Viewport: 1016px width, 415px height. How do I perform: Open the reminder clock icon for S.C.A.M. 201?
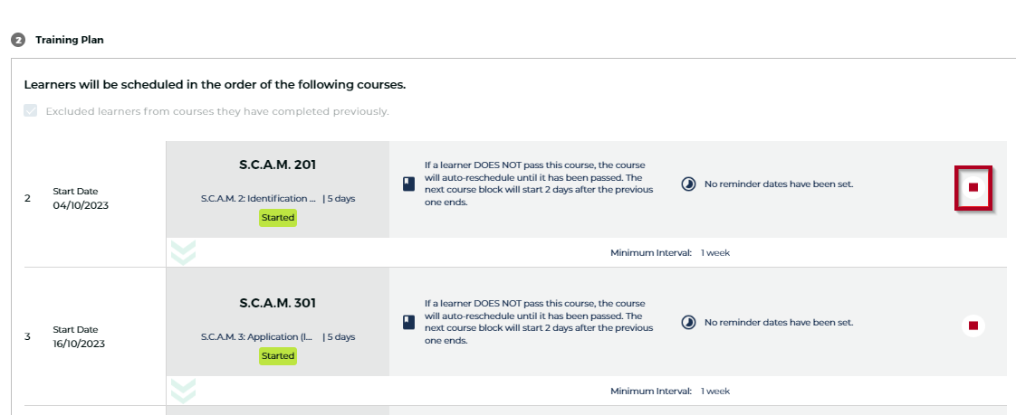click(x=688, y=184)
